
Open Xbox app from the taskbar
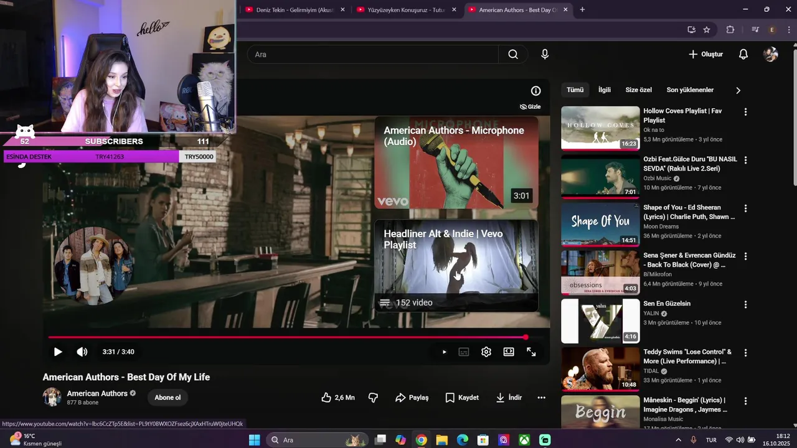[524, 440]
